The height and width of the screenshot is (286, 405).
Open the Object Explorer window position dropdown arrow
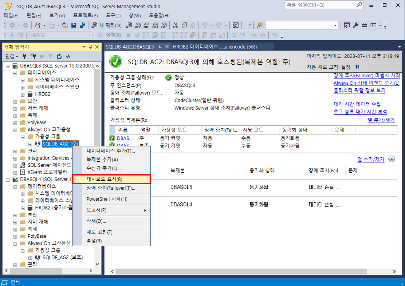point(84,47)
